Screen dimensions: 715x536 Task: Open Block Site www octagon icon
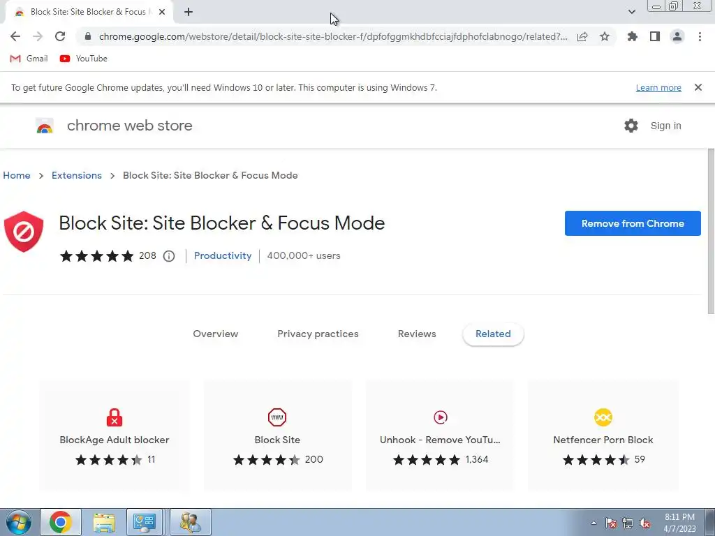pyautogui.click(x=277, y=417)
